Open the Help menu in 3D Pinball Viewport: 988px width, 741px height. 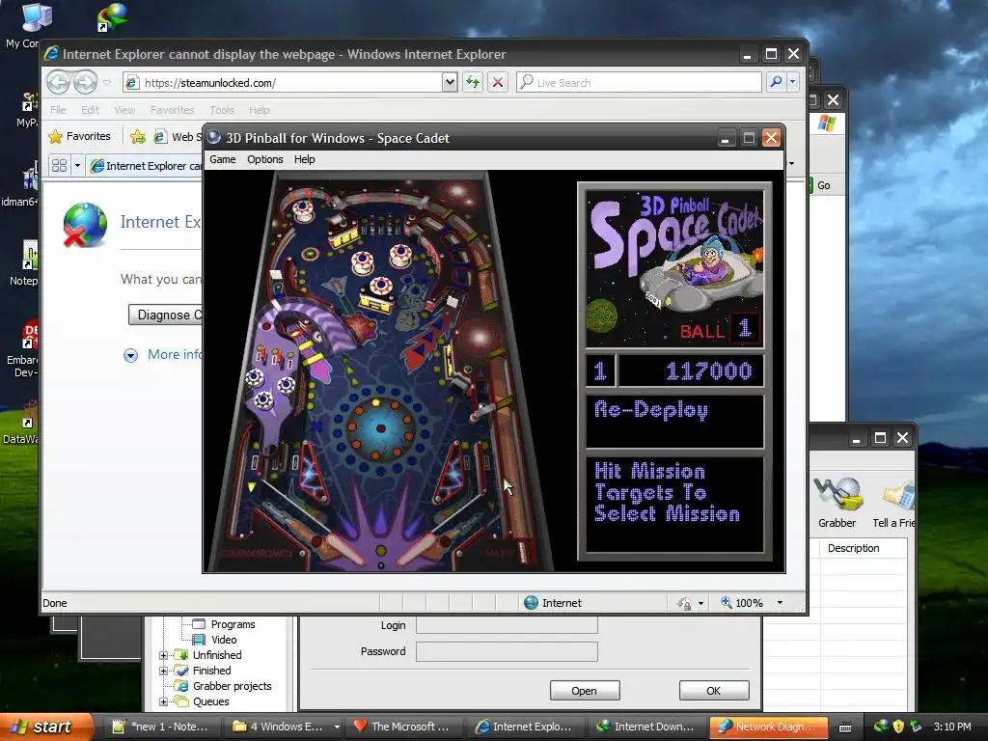coord(304,159)
